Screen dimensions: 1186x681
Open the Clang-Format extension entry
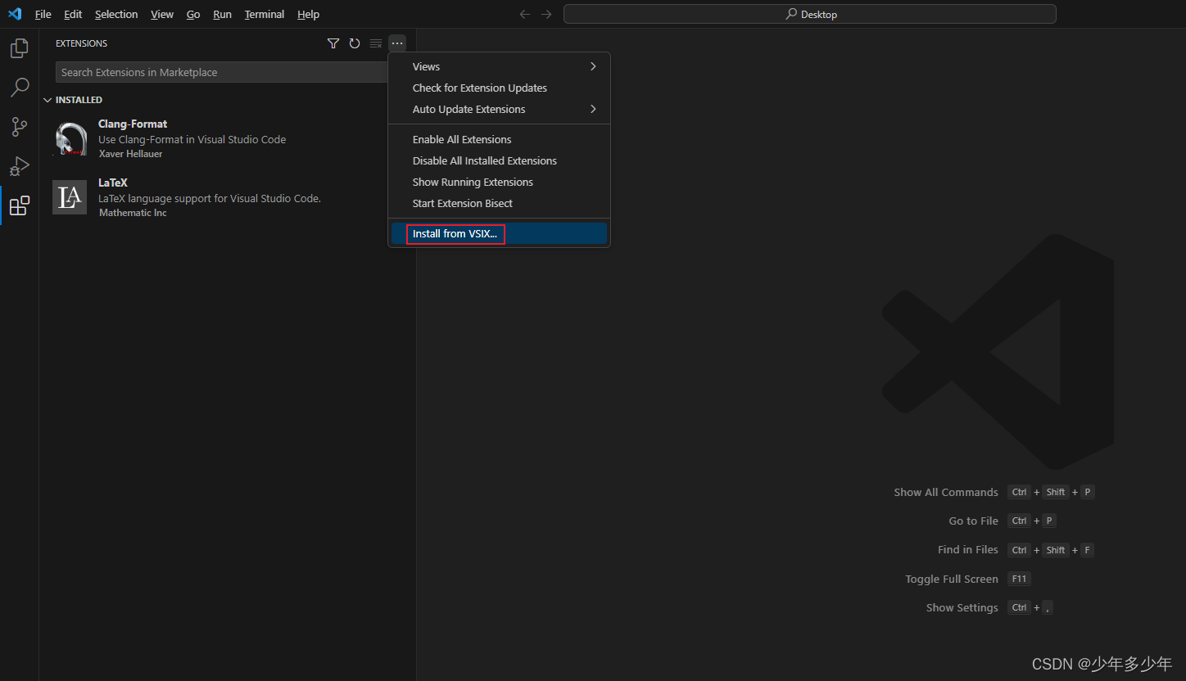pos(227,138)
